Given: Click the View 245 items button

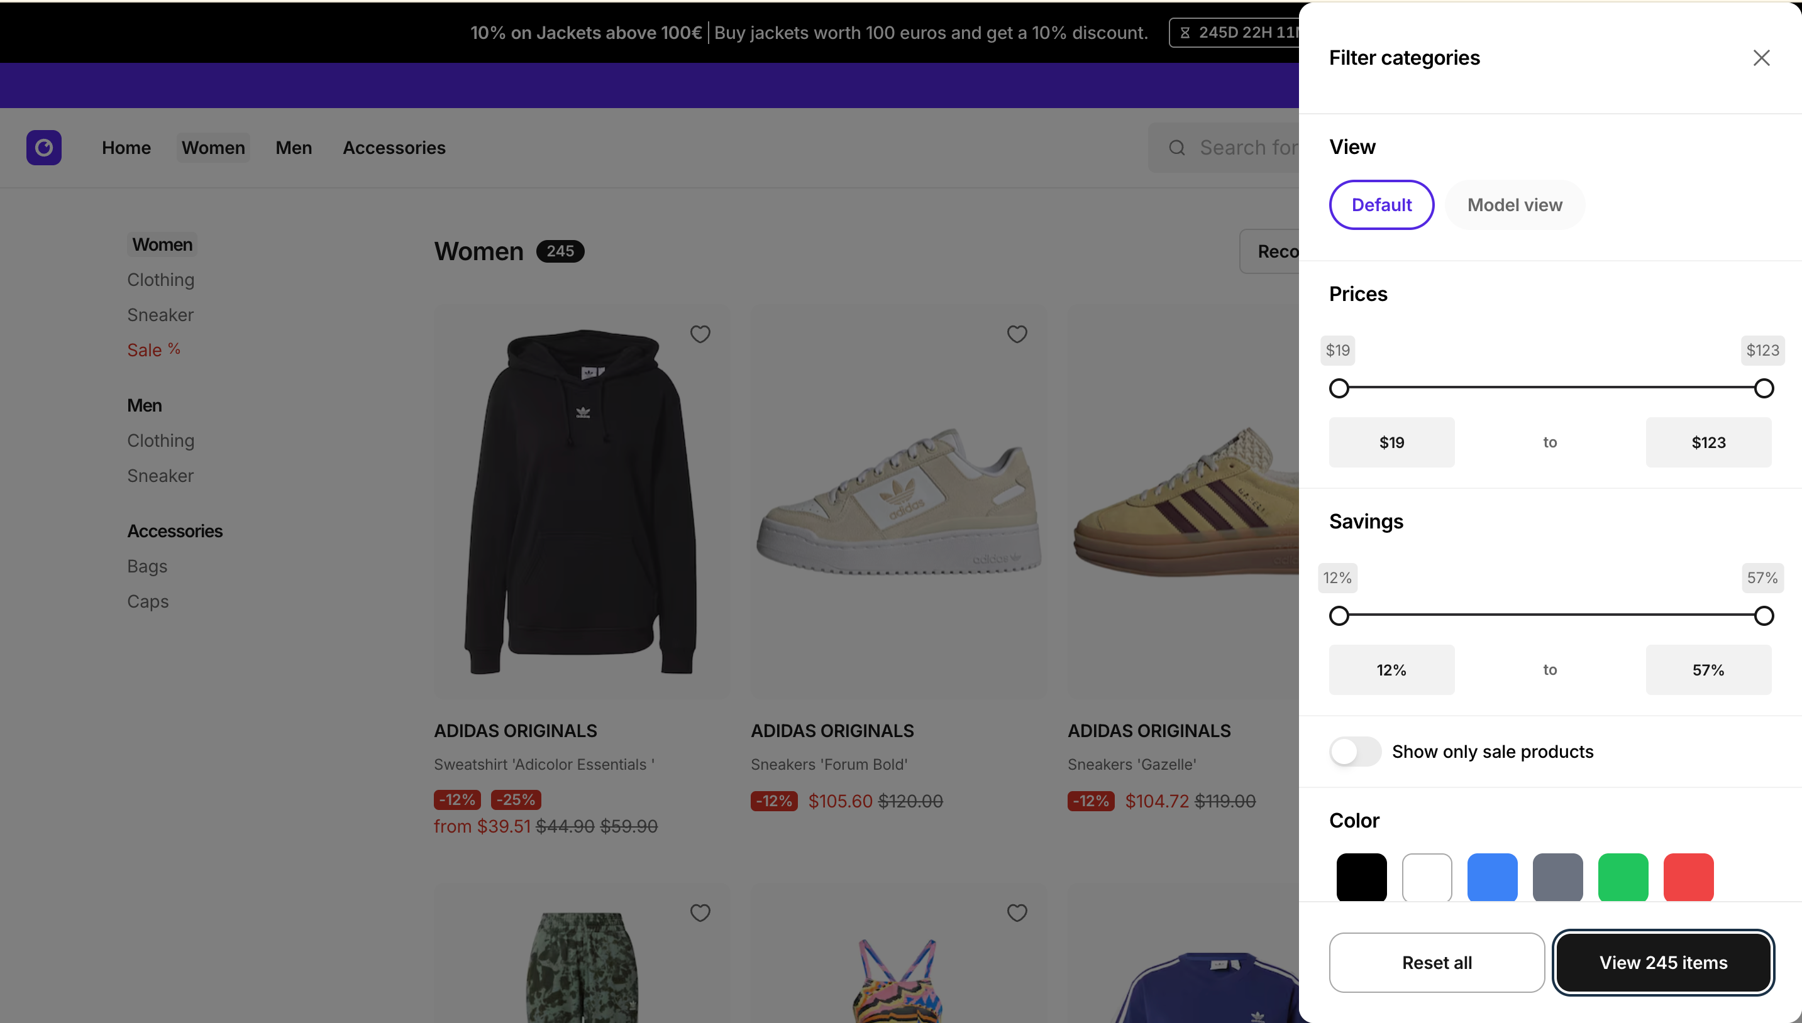Looking at the screenshot, I should 1663,963.
